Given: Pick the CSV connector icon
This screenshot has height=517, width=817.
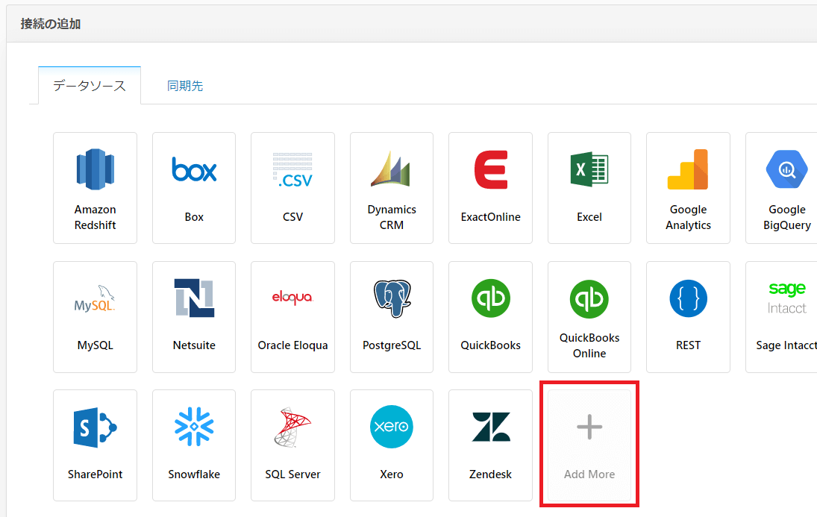Looking at the screenshot, I should coord(292,170).
